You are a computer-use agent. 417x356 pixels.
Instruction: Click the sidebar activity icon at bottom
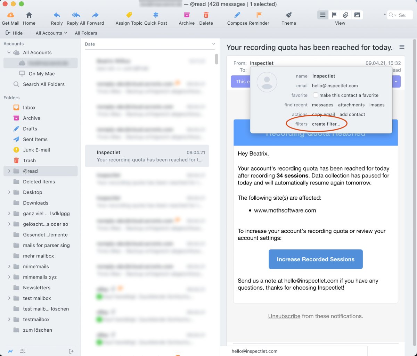pyautogui.click(x=10, y=351)
